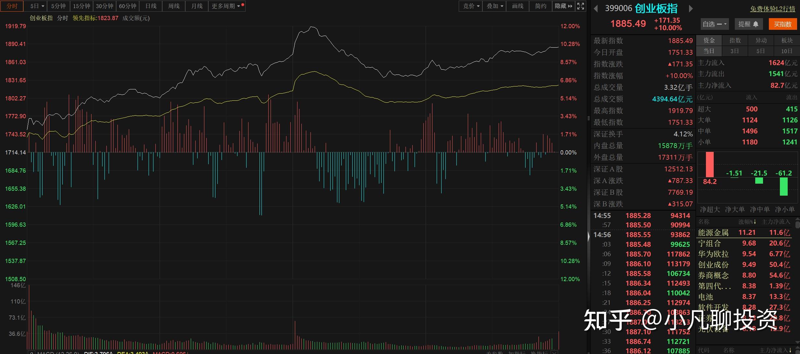The height and width of the screenshot is (354, 800).
Task: Select the 3日 fund flow period
Action: click(x=734, y=51)
